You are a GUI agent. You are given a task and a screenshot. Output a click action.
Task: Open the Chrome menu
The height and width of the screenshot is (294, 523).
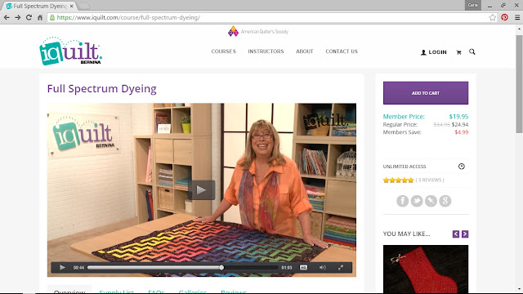(516, 17)
